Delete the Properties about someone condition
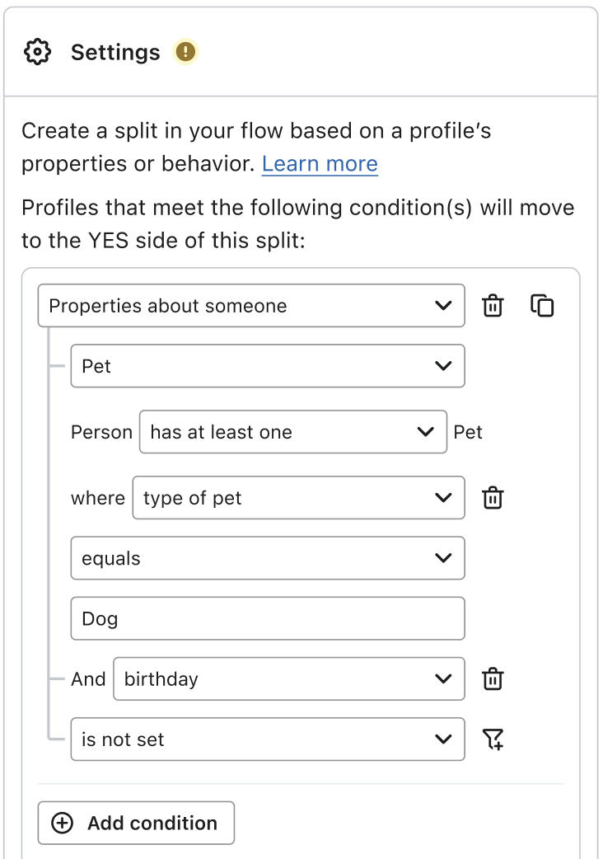The width and height of the screenshot is (603, 859). click(493, 306)
